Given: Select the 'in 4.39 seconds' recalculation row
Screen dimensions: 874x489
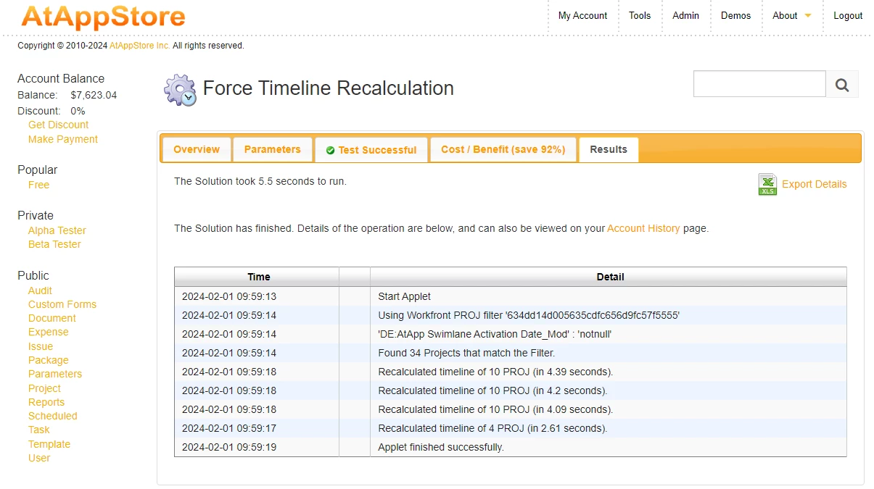Looking at the screenshot, I should 511,372.
